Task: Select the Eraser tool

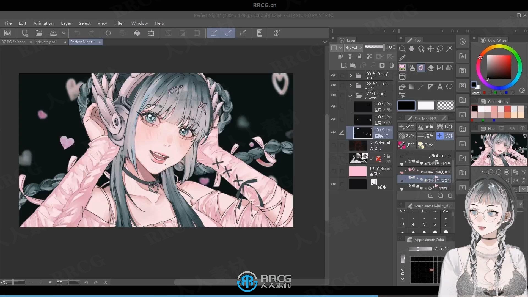Action: [x=430, y=68]
